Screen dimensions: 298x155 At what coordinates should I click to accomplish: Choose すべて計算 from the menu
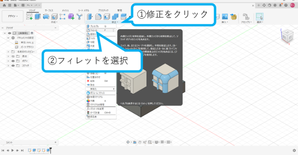(x=101, y=113)
